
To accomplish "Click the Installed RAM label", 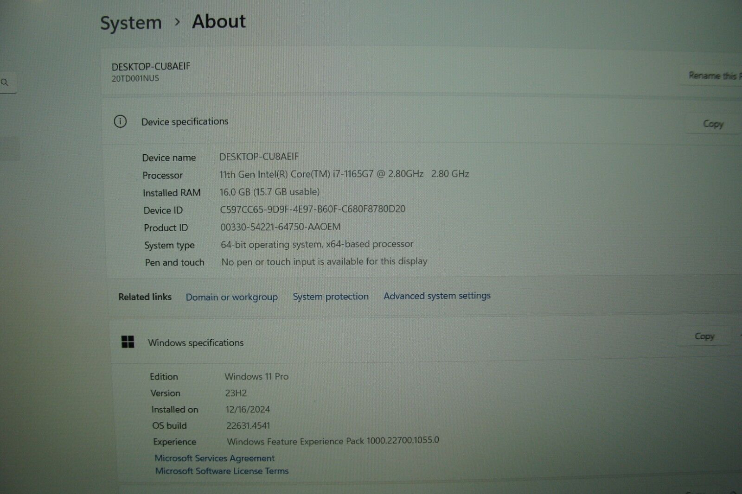I will pos(172,193).
